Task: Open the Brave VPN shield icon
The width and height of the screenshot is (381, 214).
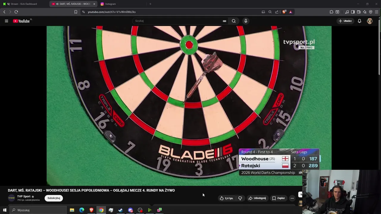Action: (371, 12)
